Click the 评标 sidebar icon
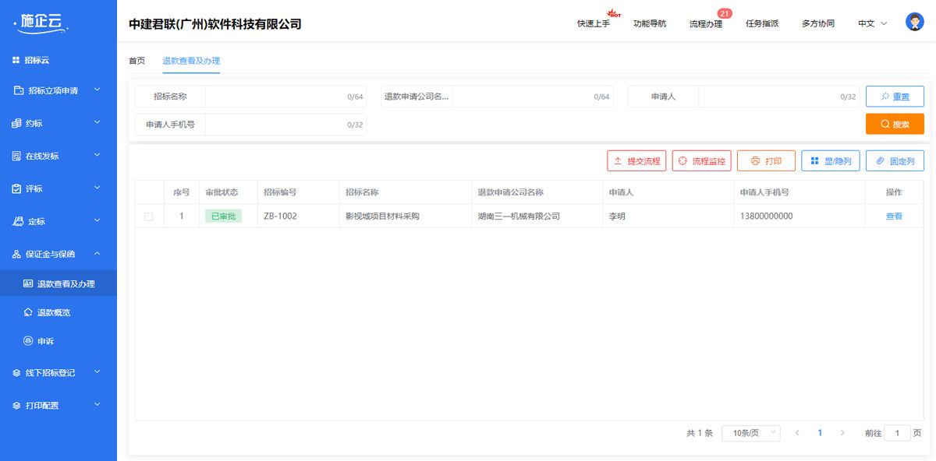The height and width of the screenshot is (461, 936). 17,188
